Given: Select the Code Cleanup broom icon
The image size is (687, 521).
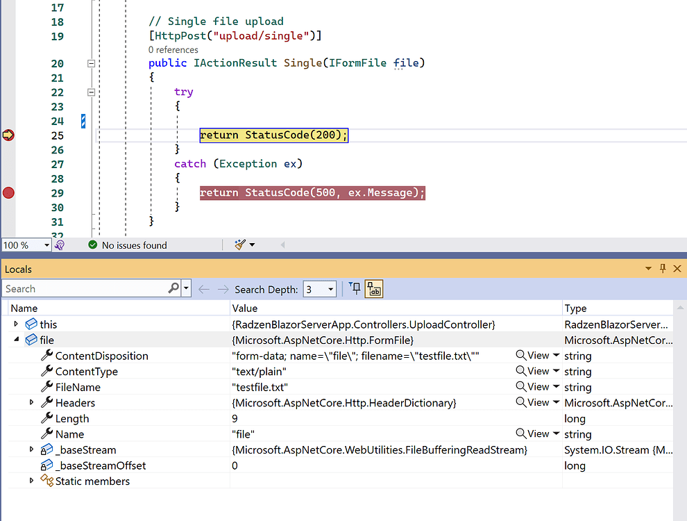Looking at the screenshot, I should pos(239,245).
